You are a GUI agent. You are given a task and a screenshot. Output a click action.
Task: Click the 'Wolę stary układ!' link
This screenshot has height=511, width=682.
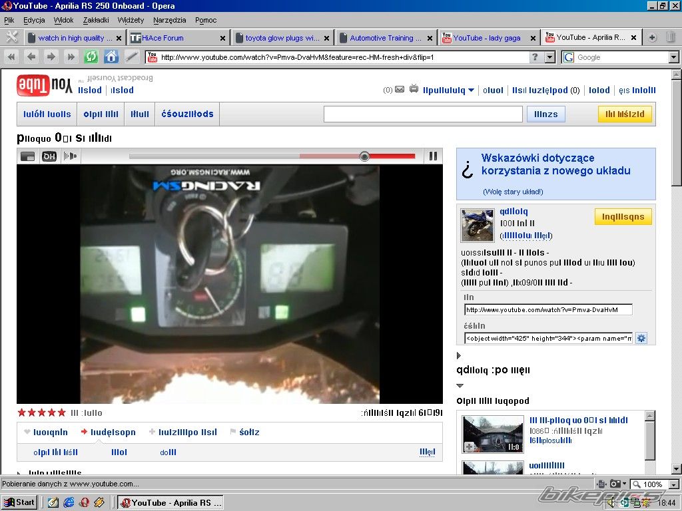click(x=513, y=192)
